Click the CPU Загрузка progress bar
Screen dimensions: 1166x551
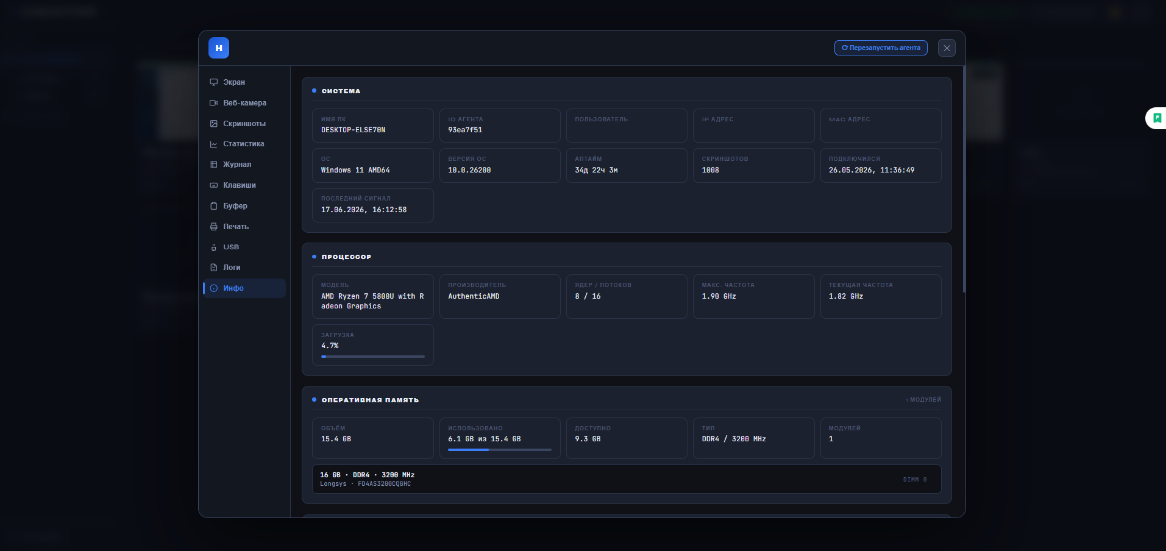pos(373,357)
